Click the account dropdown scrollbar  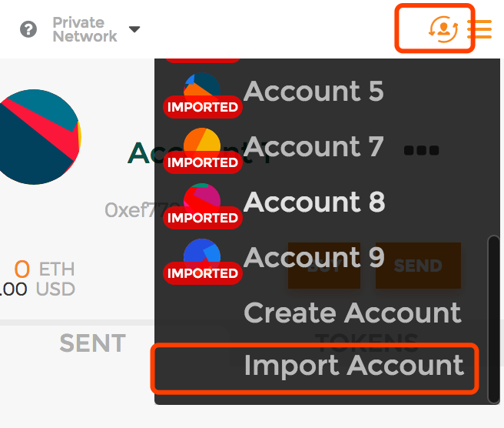493,319
